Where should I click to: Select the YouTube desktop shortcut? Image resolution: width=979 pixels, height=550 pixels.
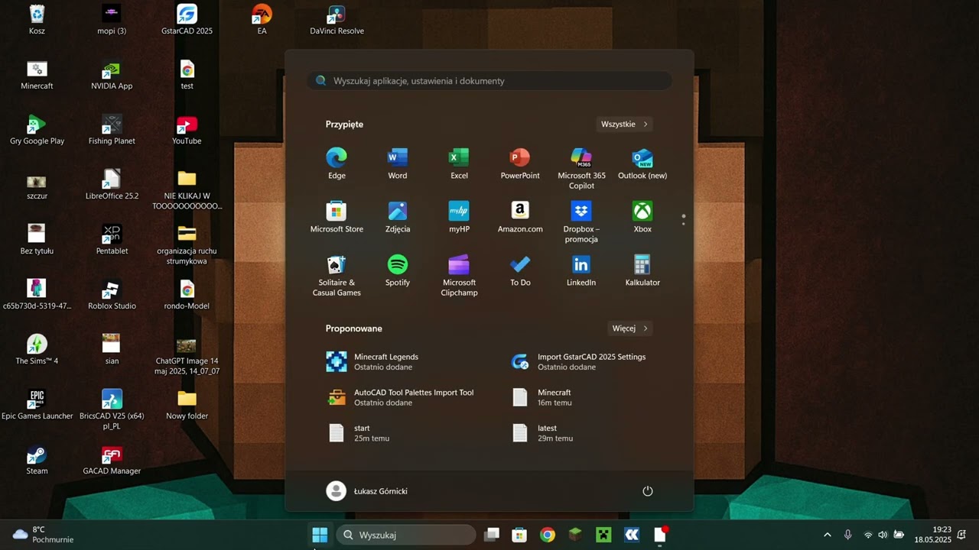(187, 131)
